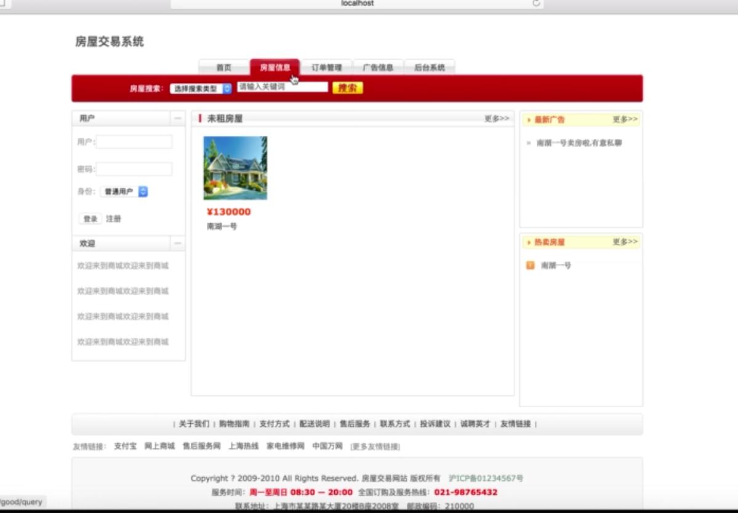
Task: Click the orange rank icon beside 南湖一号
Action: click(x=531, y=265)
